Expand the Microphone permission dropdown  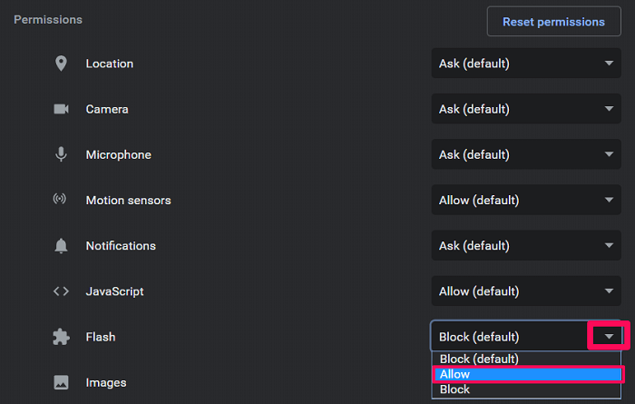(x=526, y=154)
